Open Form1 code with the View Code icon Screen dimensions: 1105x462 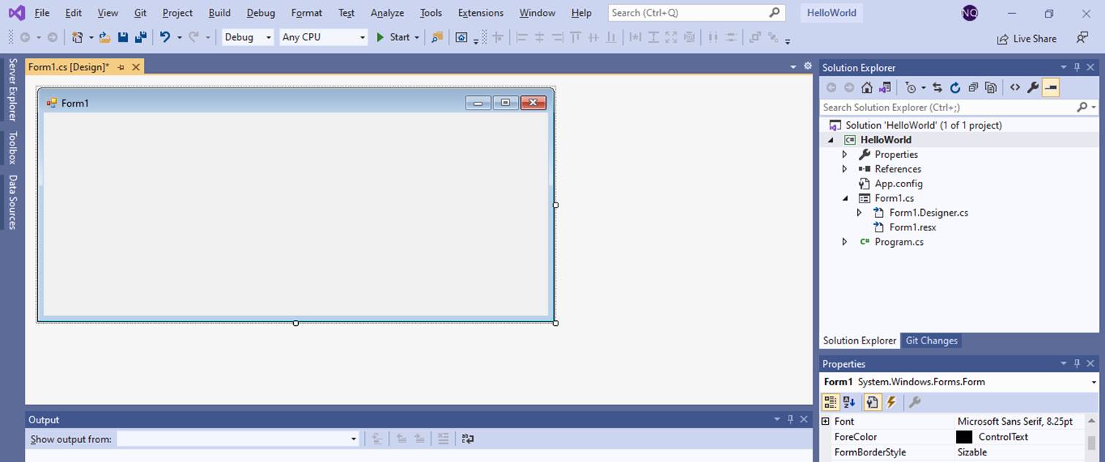[x=1015, y=87]
